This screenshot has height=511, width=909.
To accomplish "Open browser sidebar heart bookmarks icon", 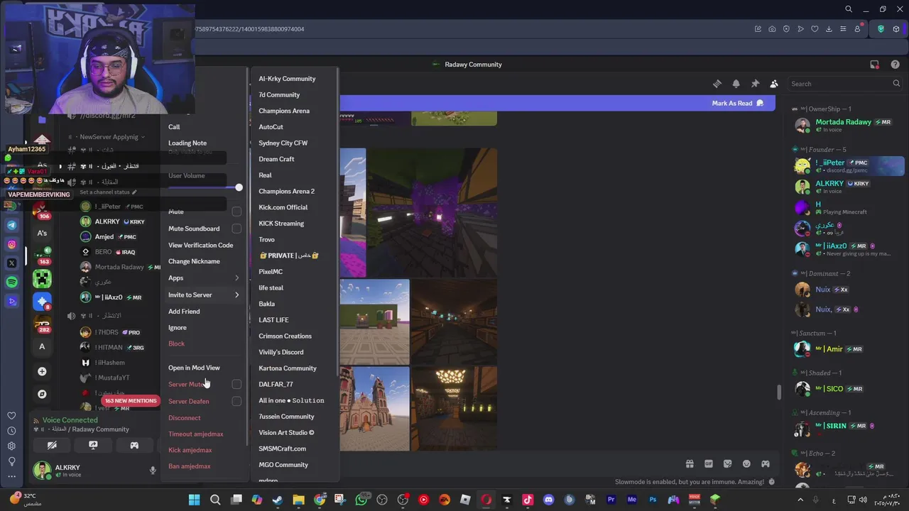I will 11,416.
